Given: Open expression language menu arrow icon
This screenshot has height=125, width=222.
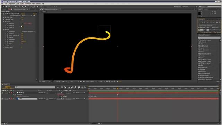Looking at the screenshot, I should 66,97.
